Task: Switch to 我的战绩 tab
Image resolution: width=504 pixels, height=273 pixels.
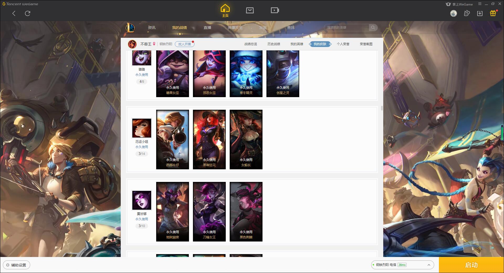Action: pos(180,28)
